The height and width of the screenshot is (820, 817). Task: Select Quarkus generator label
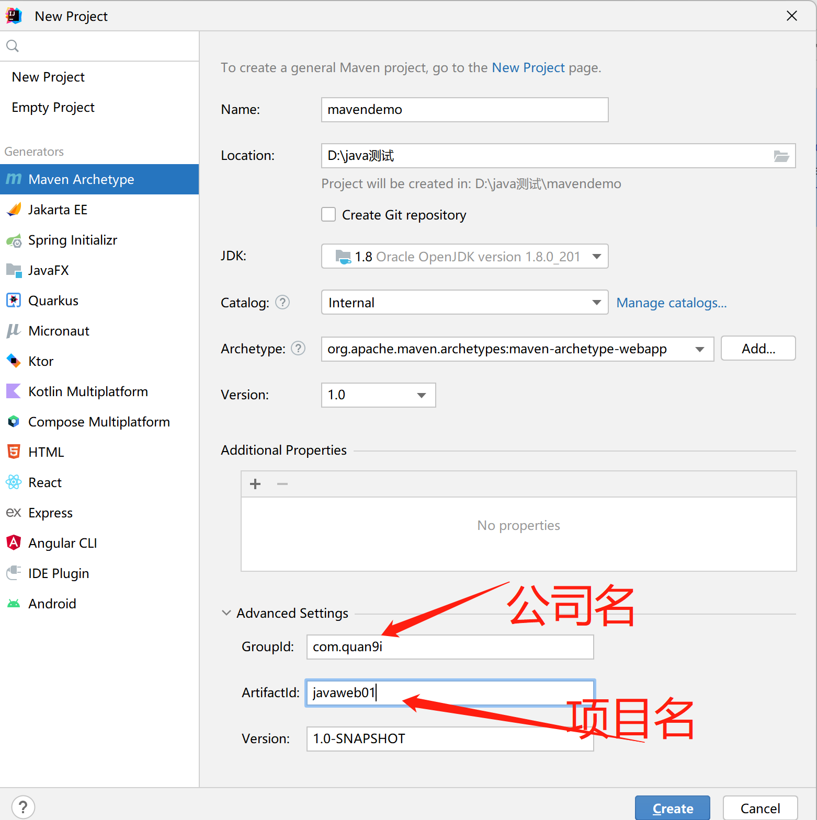(53, 301)
